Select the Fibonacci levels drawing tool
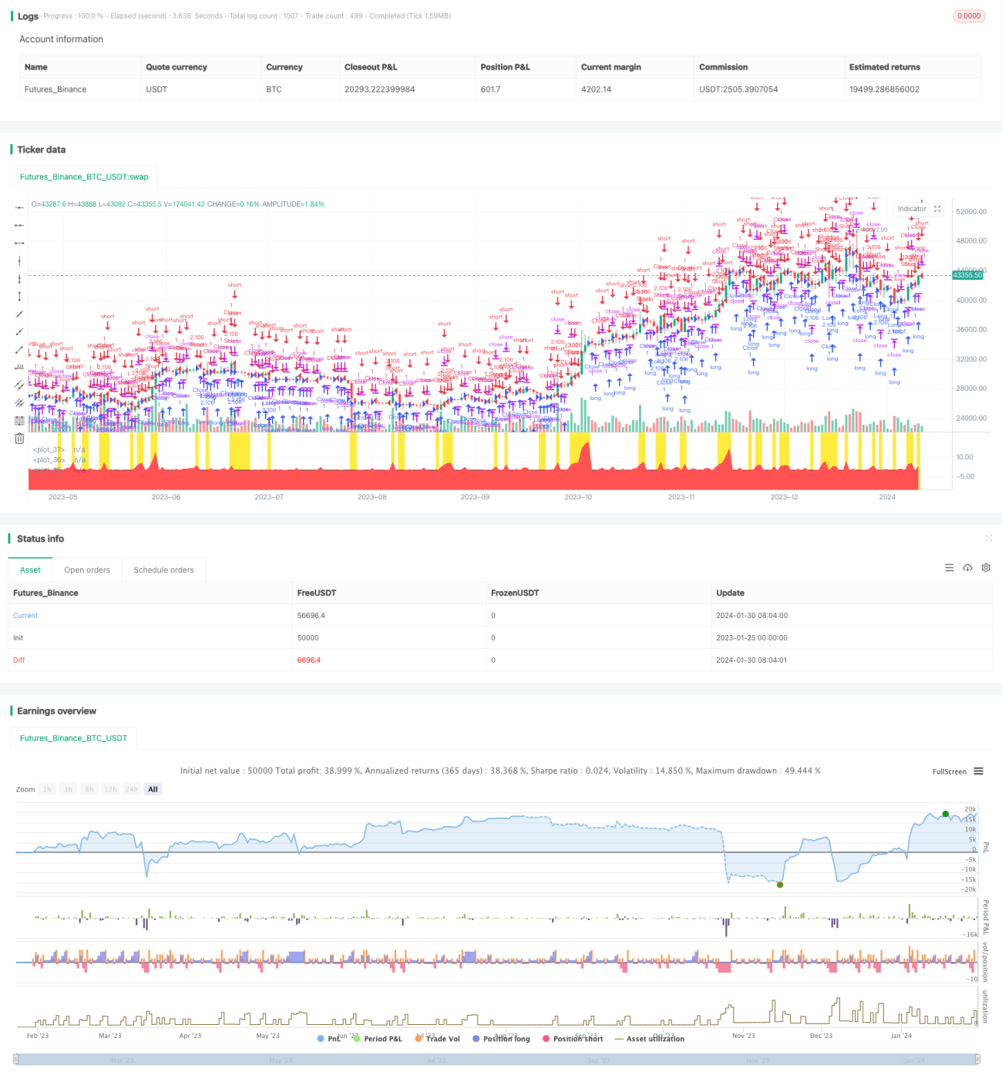The width and height of the screenshot is (1002, 1082). 19,420
